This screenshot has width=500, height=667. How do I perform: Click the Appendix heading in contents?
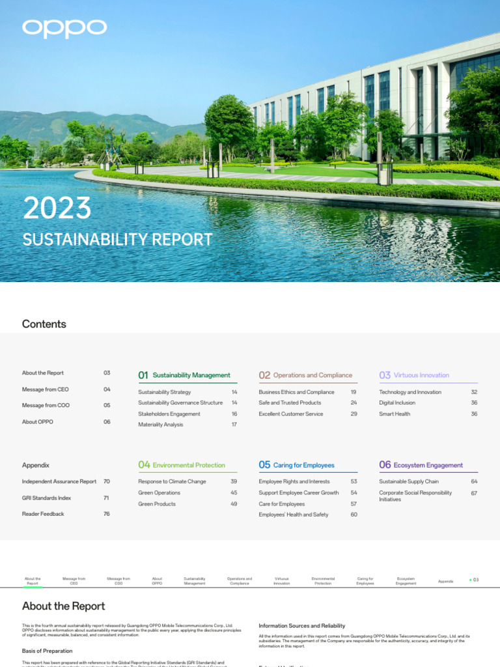(x=36, y=465)
